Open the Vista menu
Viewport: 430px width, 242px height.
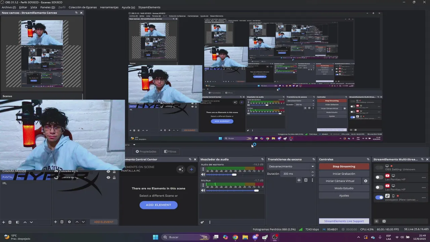tap(34, 7)
